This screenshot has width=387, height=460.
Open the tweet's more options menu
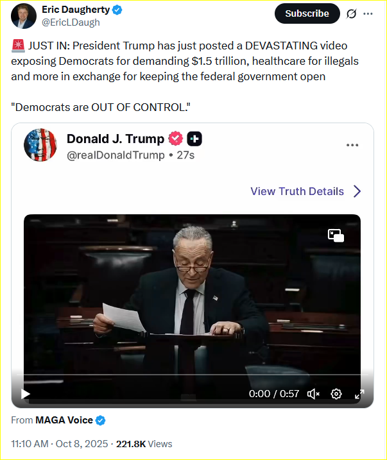tap(368, 13)
